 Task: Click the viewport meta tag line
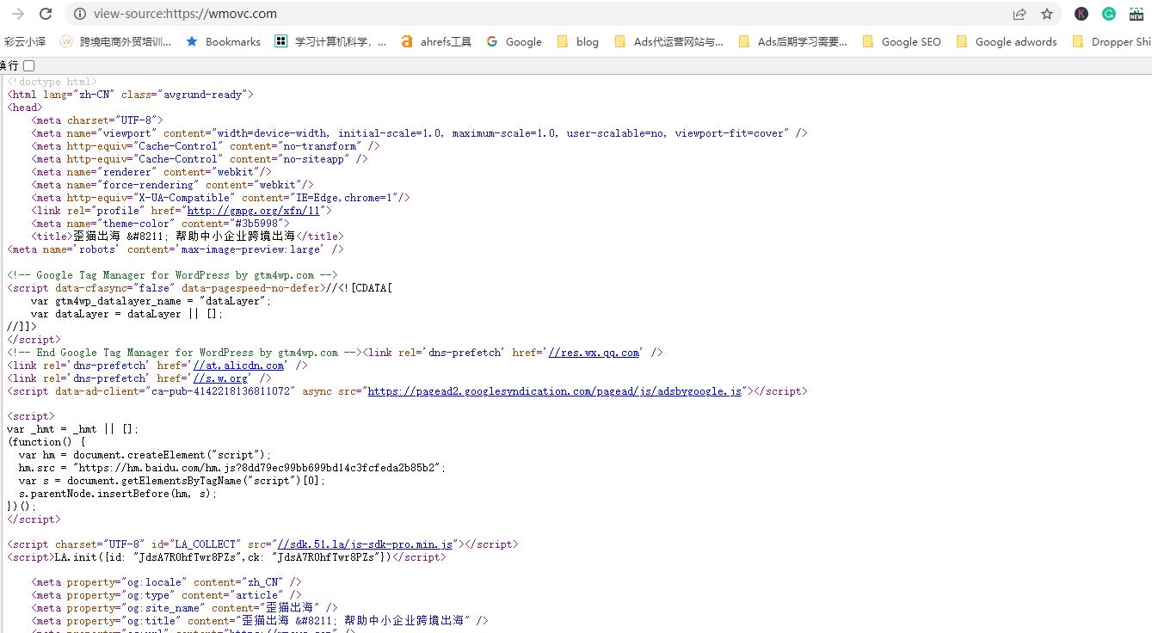(x=419, y=133)
